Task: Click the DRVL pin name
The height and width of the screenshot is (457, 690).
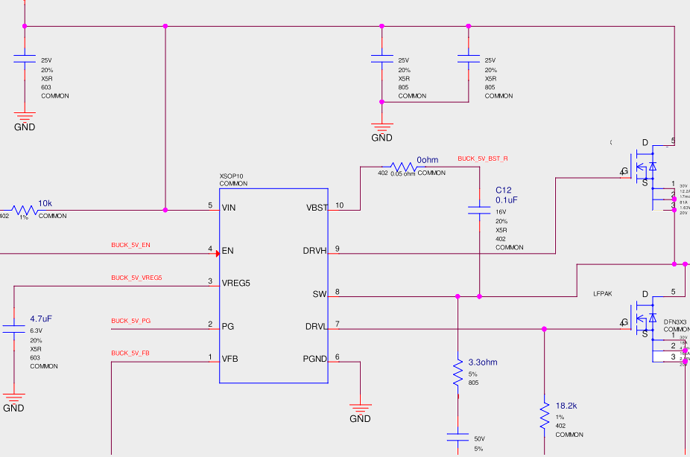Action: tap(316, 327)
